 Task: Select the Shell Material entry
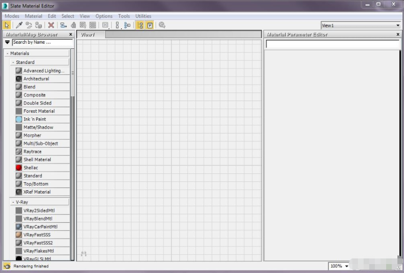pyautogui.click(x=42, y=160)
